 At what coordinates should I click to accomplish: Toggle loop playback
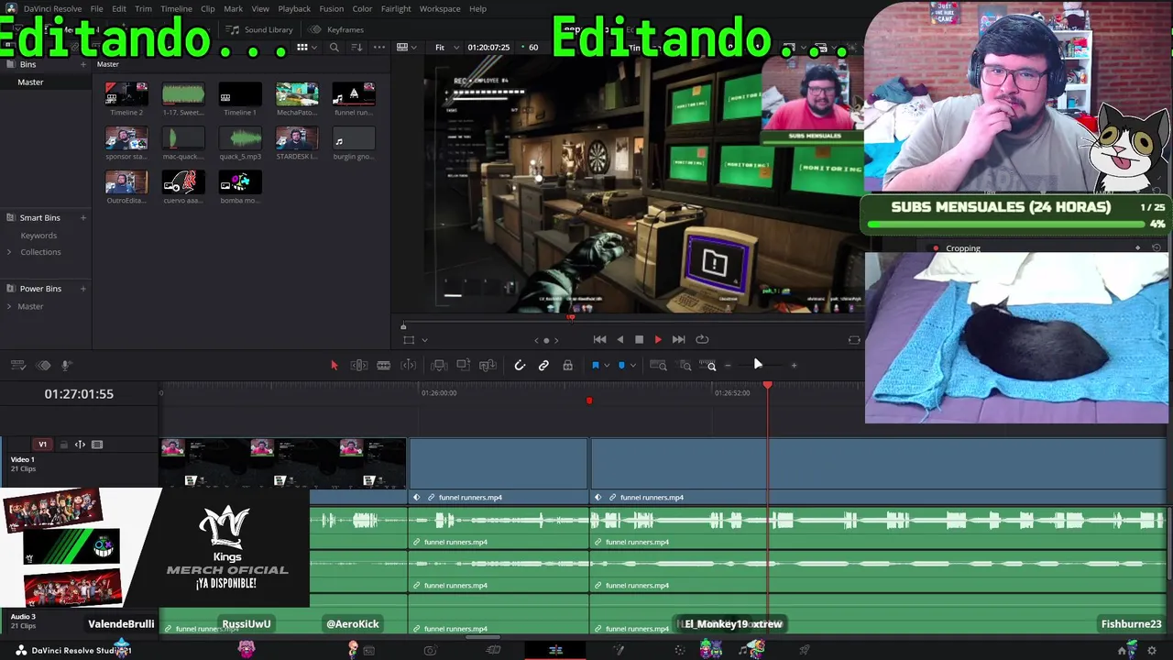click(702, 339)
